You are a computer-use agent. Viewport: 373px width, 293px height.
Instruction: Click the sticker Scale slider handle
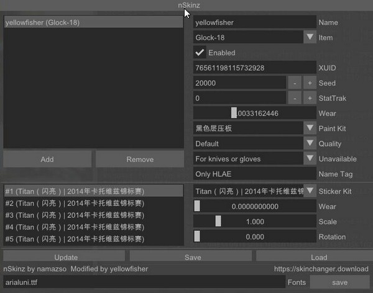(x=218, y=221)
